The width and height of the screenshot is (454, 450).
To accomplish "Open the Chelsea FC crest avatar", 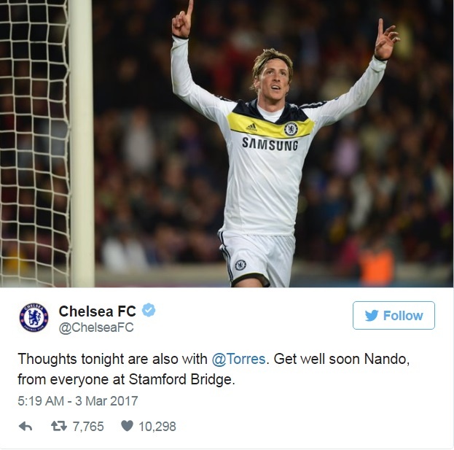I will [x=34, y=317].
